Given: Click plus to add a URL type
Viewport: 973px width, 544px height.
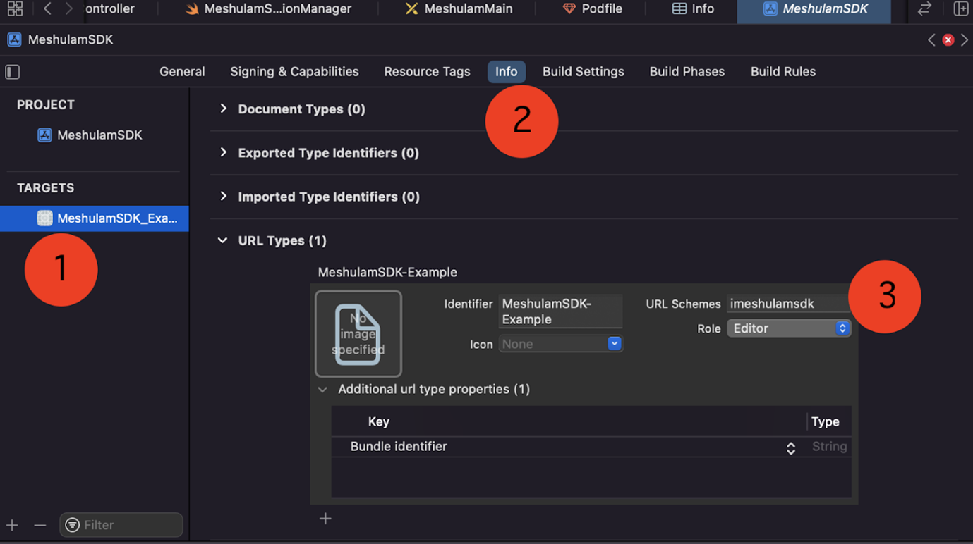Looking at the screenshot, I should 325,518.
